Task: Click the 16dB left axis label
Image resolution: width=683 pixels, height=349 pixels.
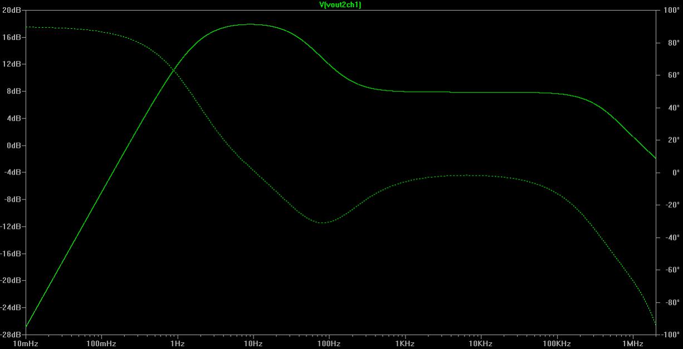Action: [x=11, y=37]
